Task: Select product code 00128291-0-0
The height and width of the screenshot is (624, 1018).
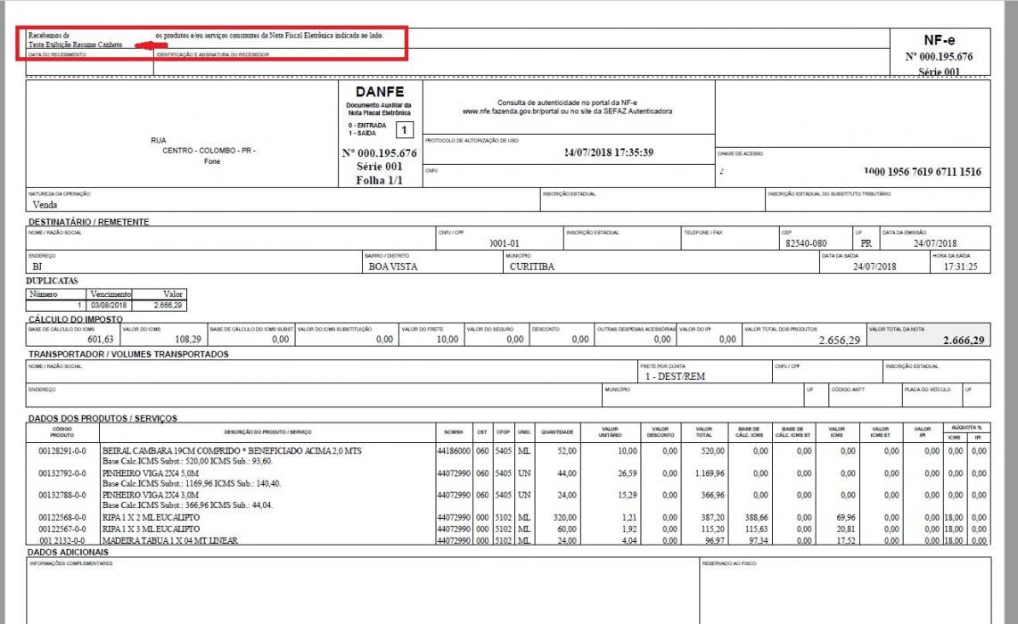Action: (62, 451)
